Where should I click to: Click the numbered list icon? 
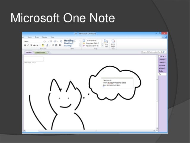pos(55,41)
